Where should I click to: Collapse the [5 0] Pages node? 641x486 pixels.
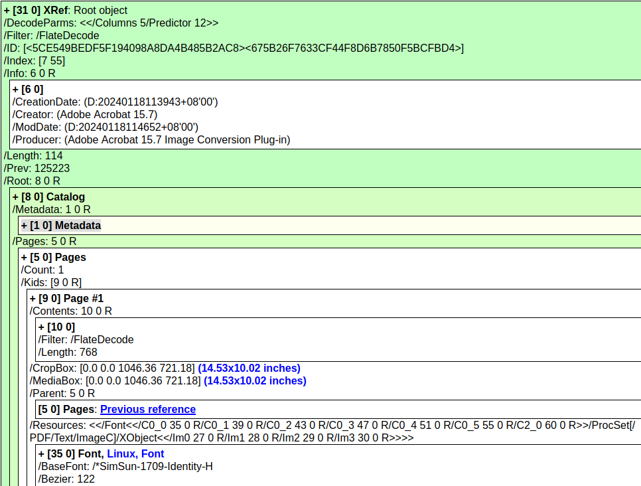coord(24,258)
